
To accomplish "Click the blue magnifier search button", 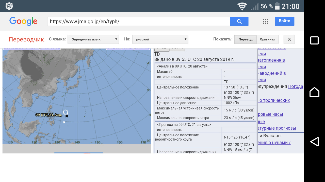I will (x=239, y=21).
